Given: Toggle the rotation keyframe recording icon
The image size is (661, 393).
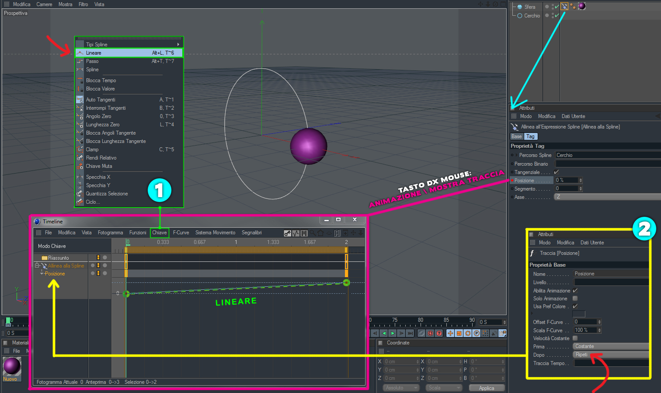Looking at the screenshot, I should [x=468, y=333].
